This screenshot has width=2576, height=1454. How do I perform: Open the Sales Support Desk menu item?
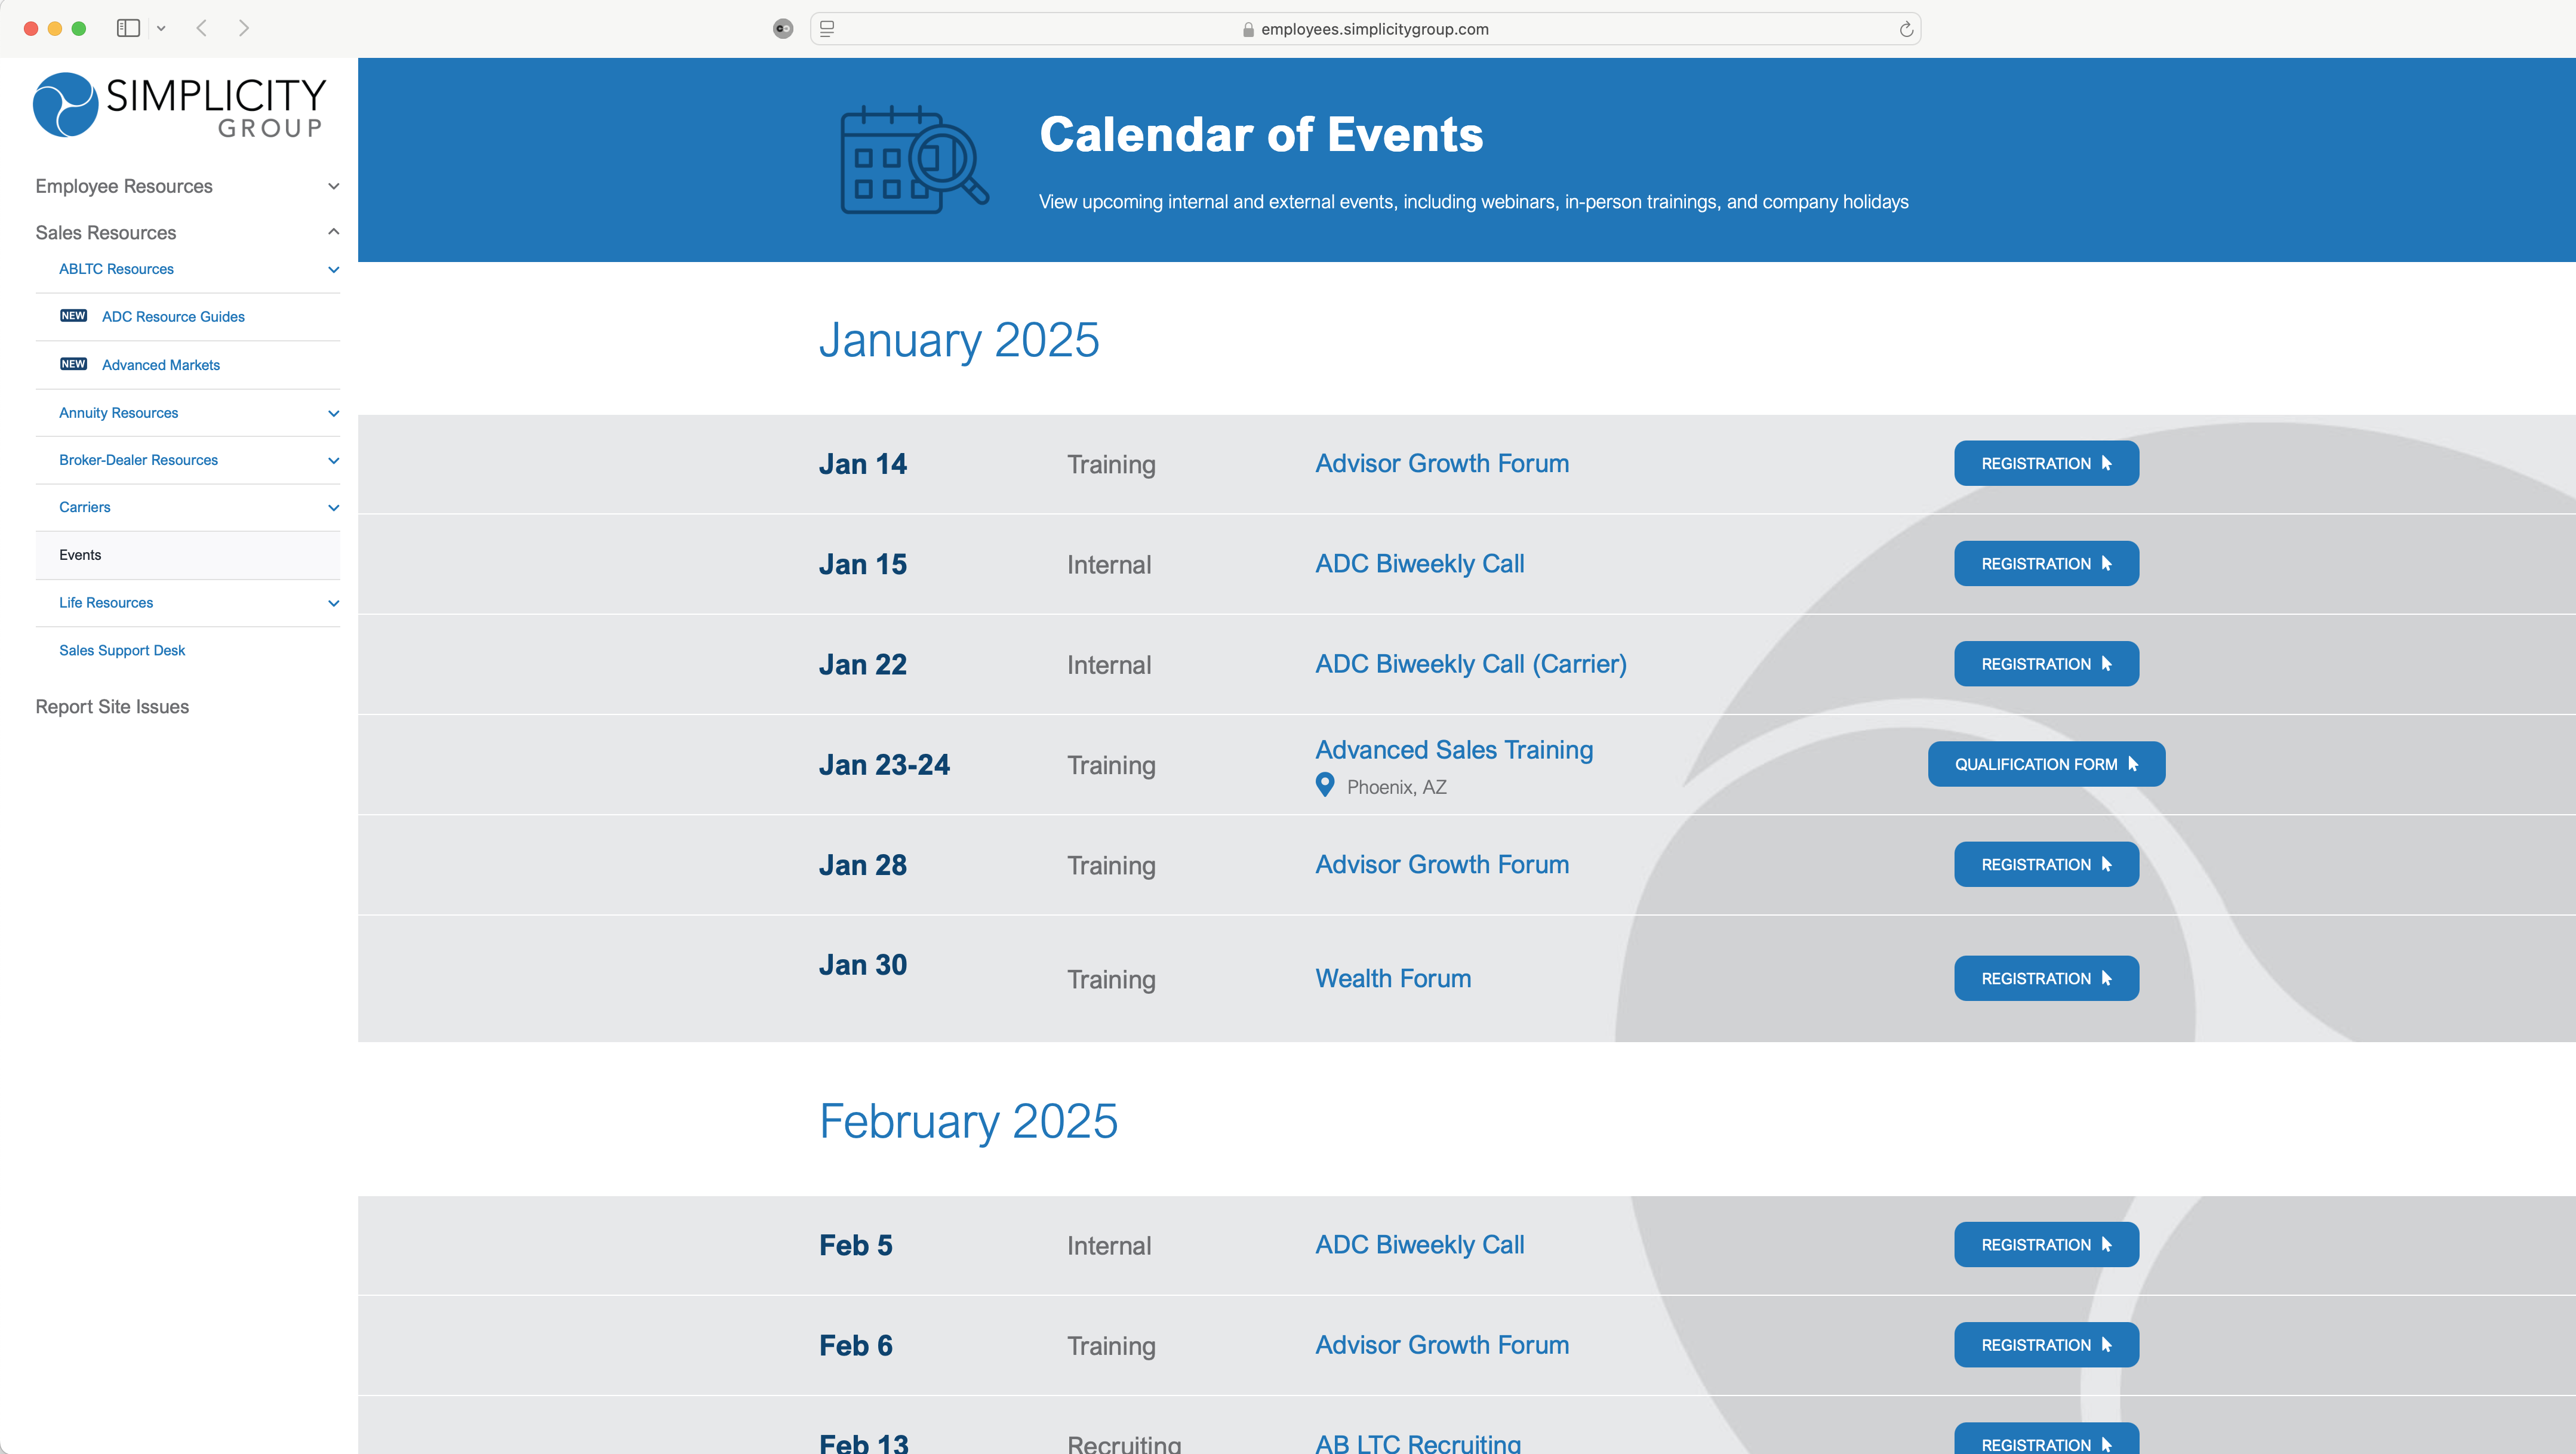122,650
